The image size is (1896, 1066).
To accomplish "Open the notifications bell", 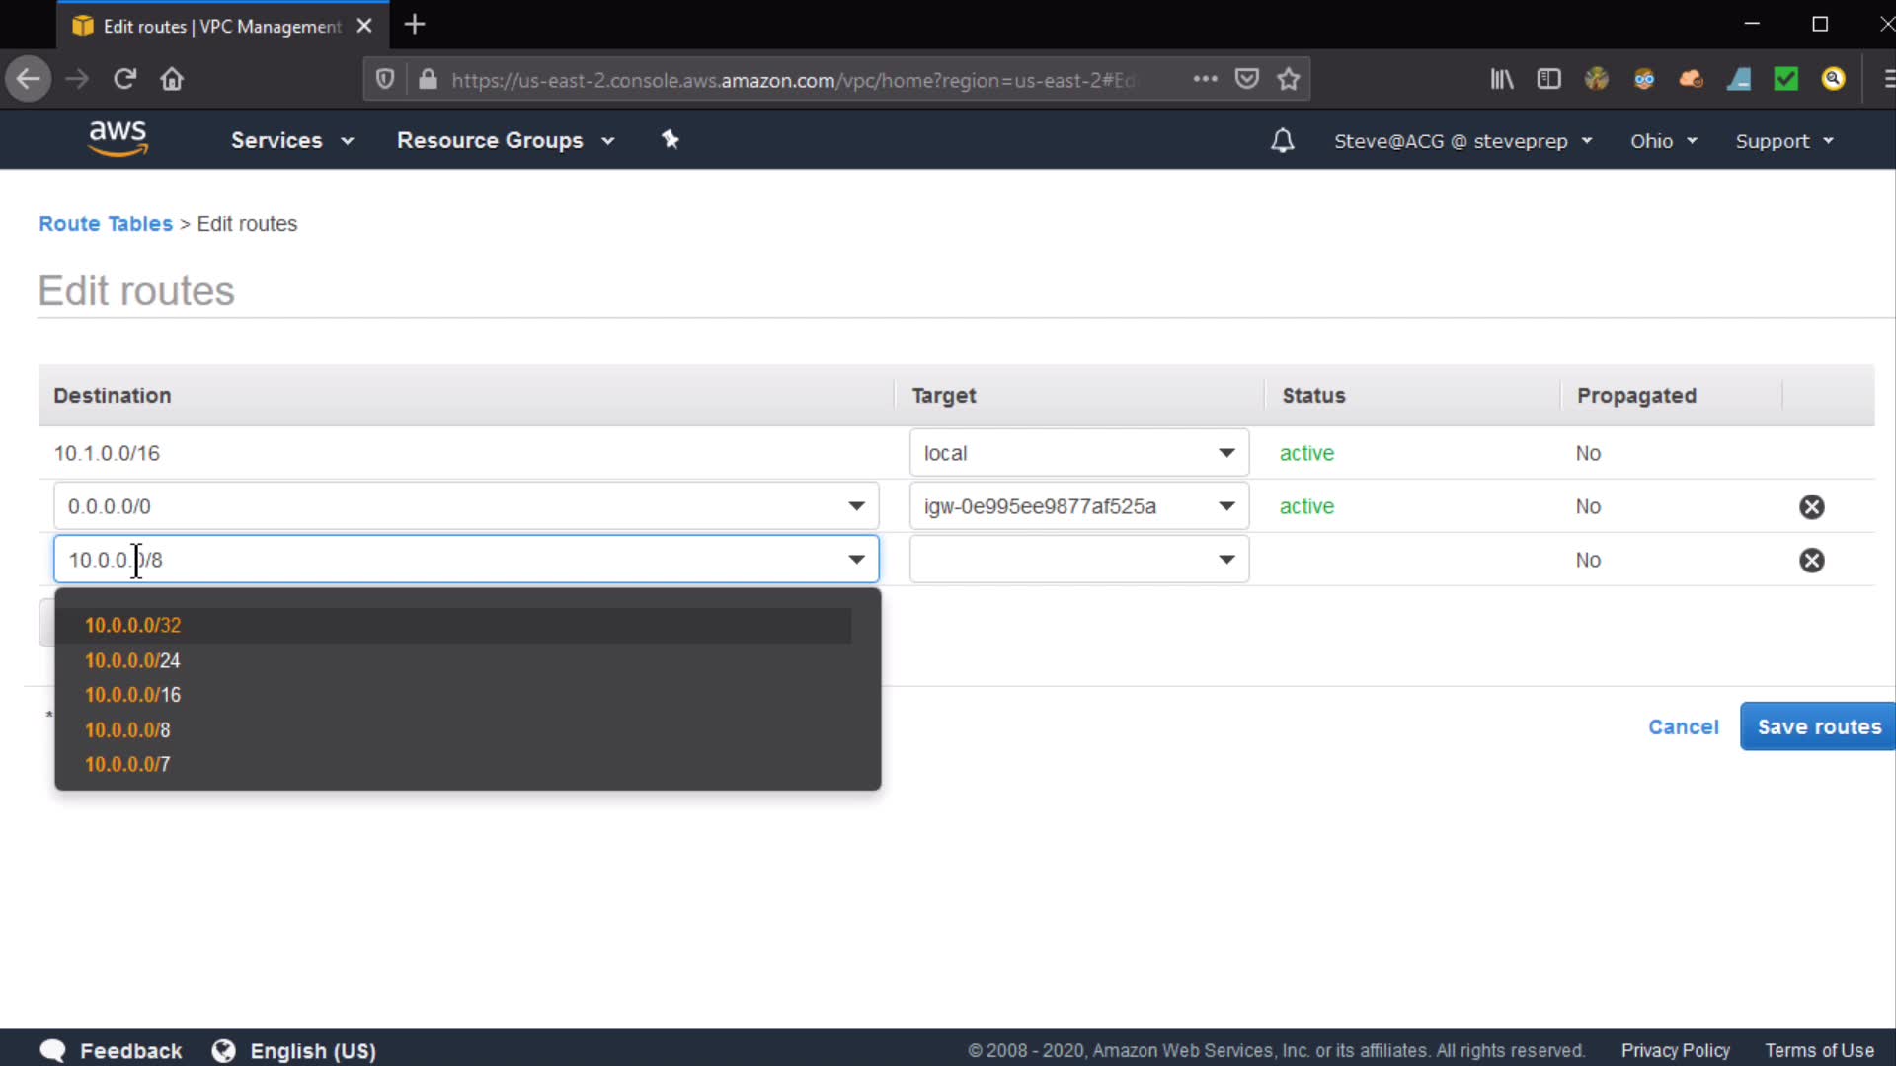I will pos(1282,141).
